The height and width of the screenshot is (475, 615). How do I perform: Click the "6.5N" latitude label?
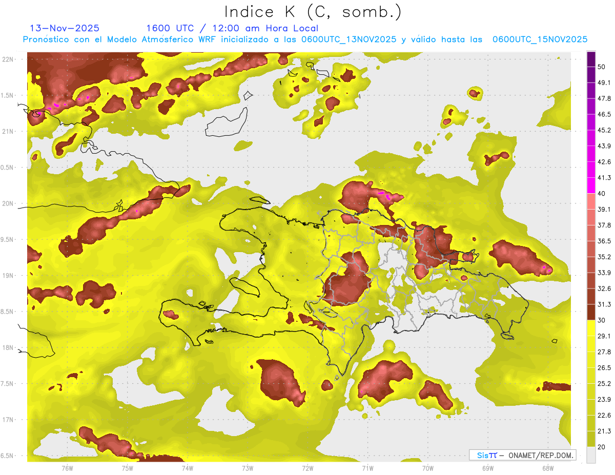pos(8,456)
